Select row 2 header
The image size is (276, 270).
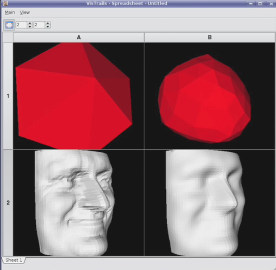coord(8,203)
